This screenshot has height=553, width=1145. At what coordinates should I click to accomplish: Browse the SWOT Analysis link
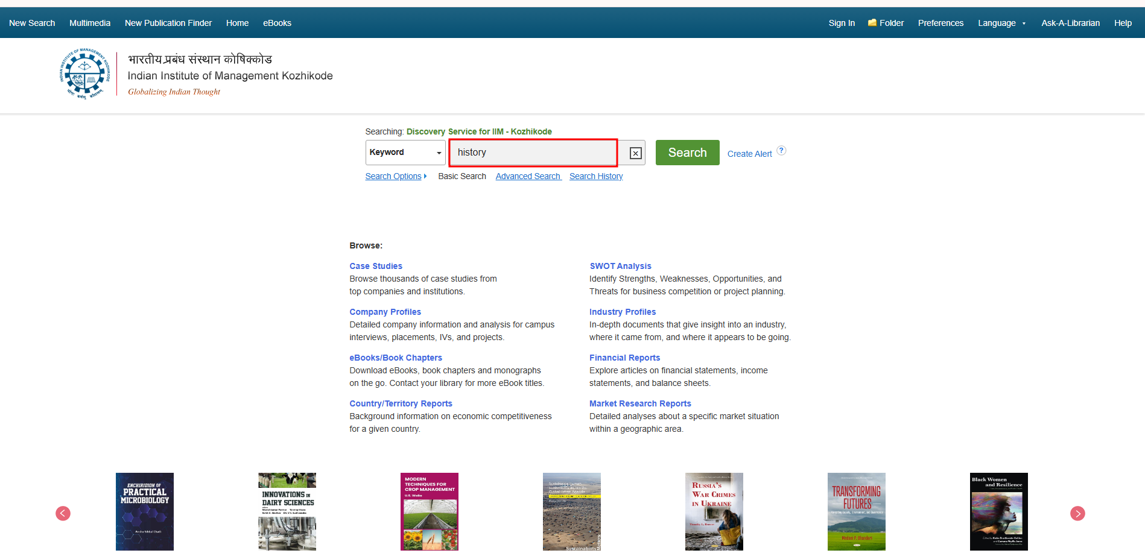(x=620, y=266)
